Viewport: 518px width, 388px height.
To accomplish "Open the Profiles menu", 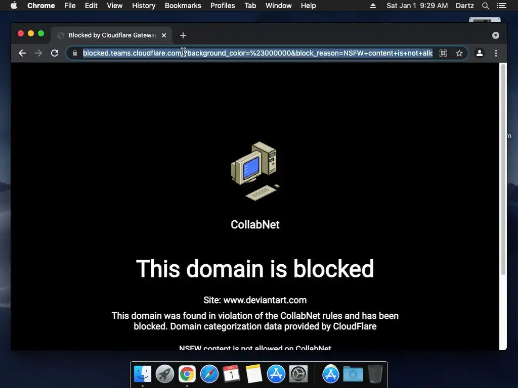I will (x=223, y=6).
